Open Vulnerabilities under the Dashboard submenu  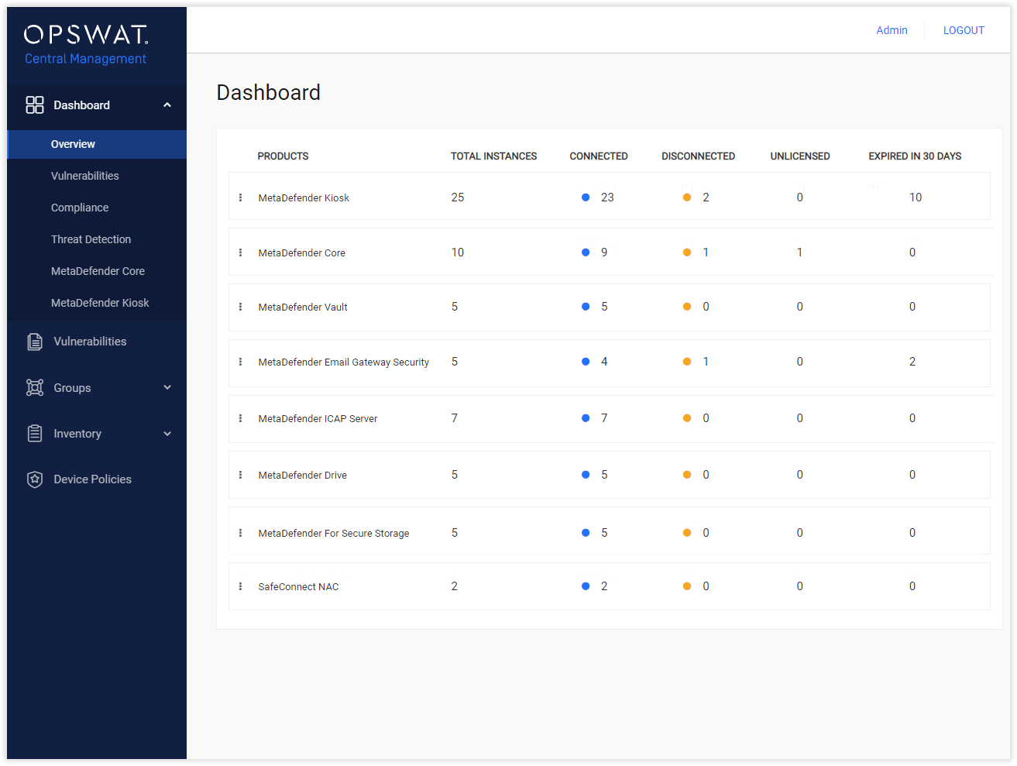[x=85, y=176]
